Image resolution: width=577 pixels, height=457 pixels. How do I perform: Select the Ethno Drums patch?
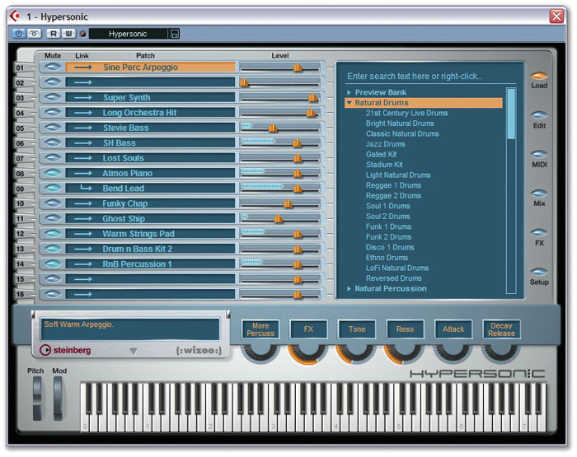(x=387, y=258)
